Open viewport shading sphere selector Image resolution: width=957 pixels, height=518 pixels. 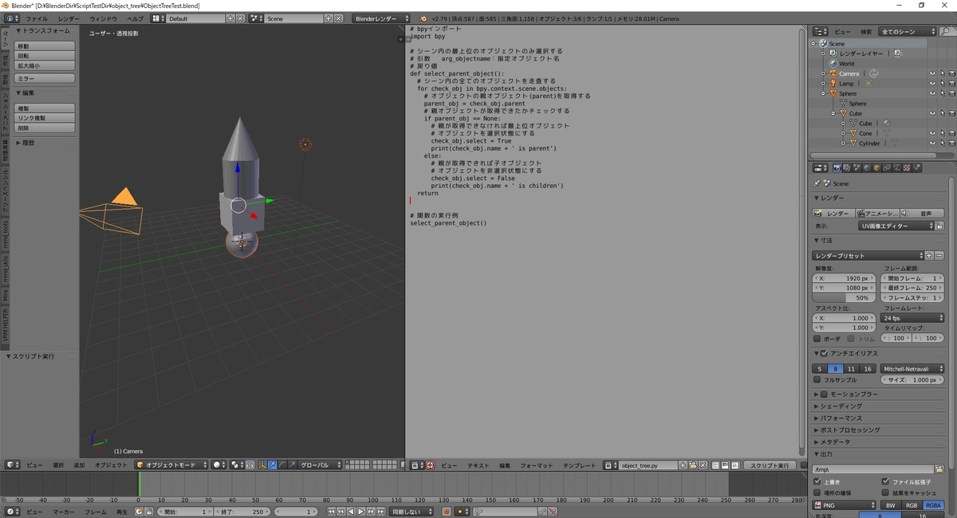(219, 465)
